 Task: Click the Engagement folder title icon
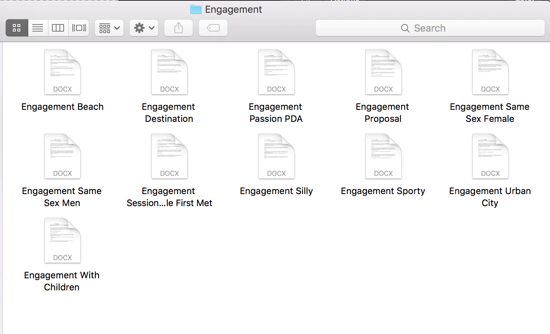click(x=196, y=9)
